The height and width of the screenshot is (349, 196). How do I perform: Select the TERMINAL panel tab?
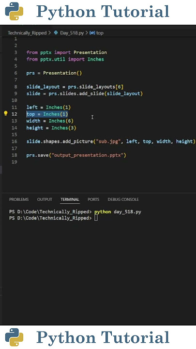[x=70, y=199]
